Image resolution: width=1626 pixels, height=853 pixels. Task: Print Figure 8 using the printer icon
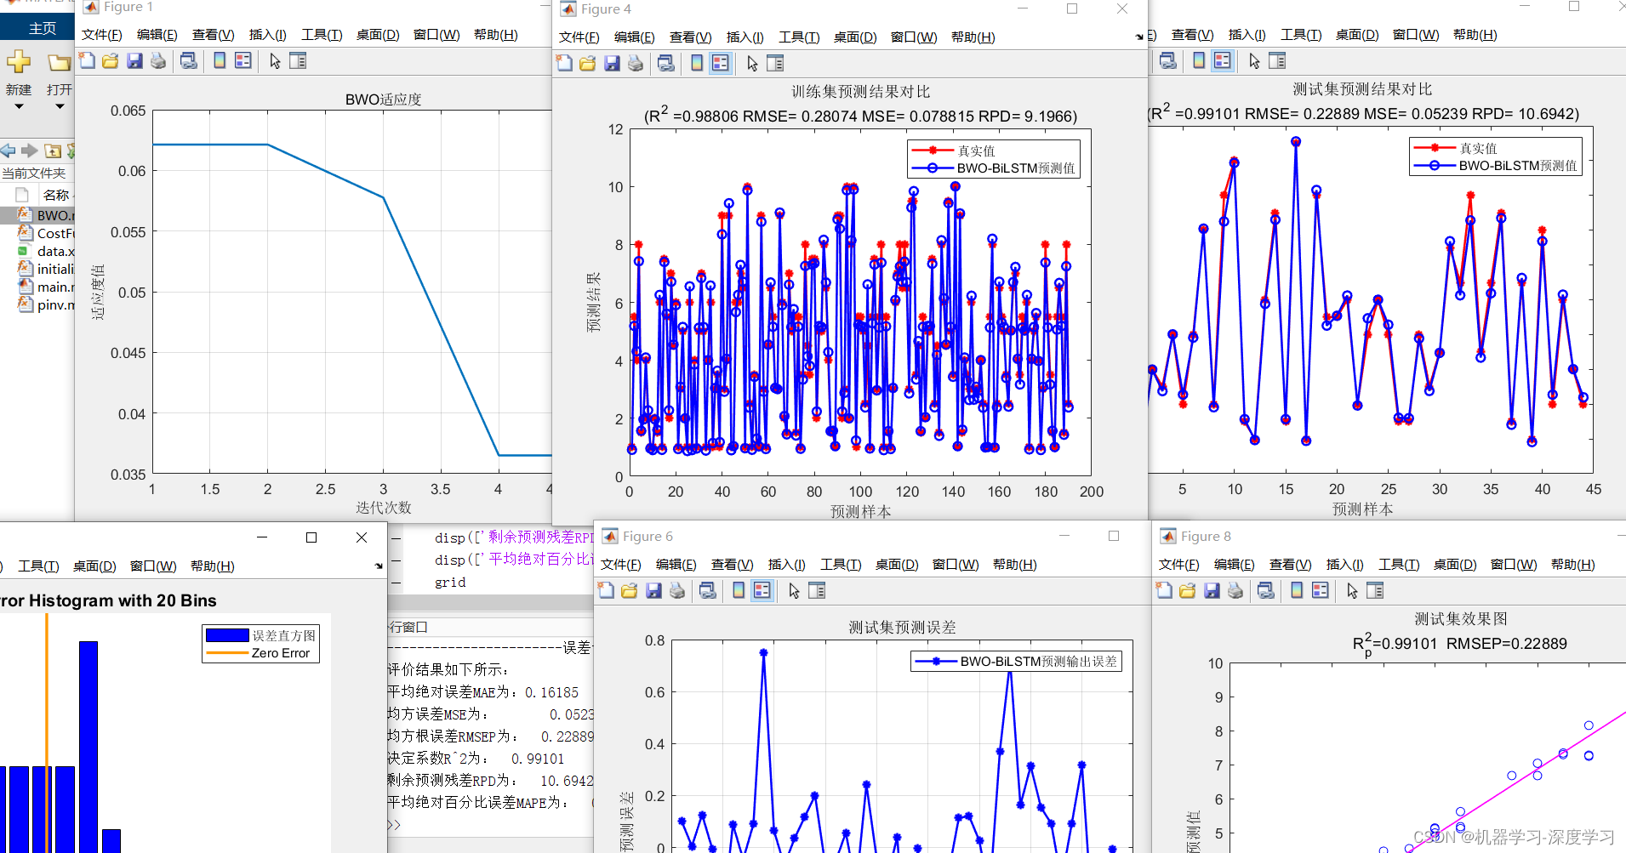tap(1235, 590)
